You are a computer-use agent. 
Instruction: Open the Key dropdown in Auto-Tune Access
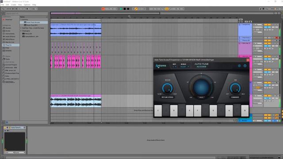[174, 67]
